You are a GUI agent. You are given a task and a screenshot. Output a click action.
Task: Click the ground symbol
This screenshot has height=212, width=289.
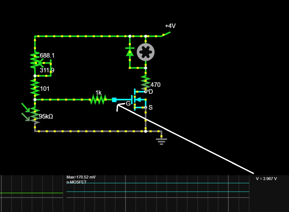(161, 142)
